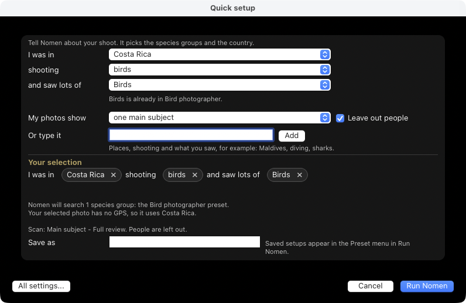Toggle the Leave out people checkbox
Viewport: 466px width, 303px height.
point(340,118)
